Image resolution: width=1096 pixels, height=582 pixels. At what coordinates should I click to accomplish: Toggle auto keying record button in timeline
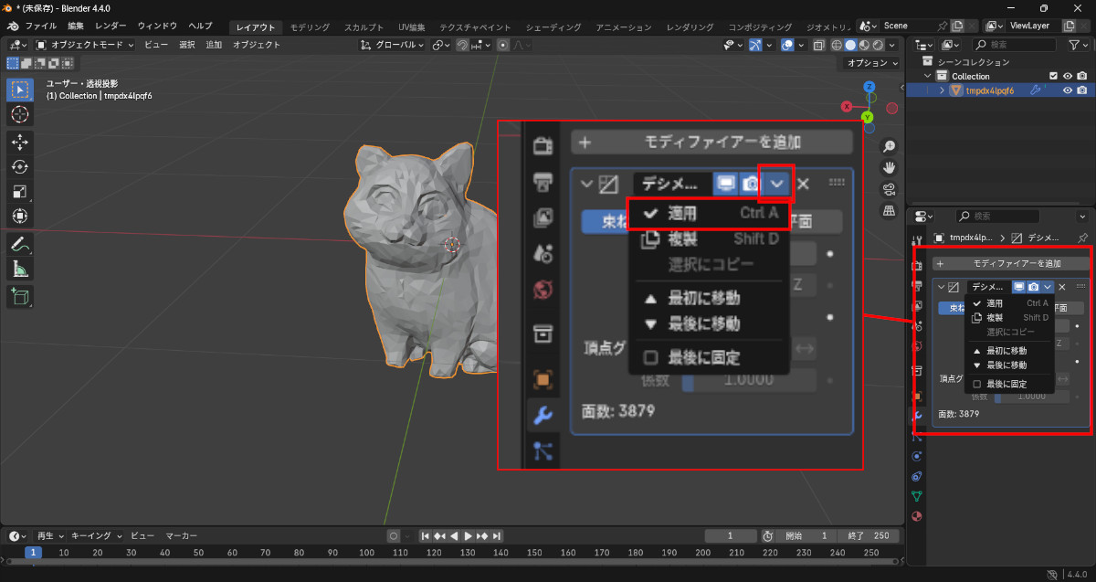[393, 535]
